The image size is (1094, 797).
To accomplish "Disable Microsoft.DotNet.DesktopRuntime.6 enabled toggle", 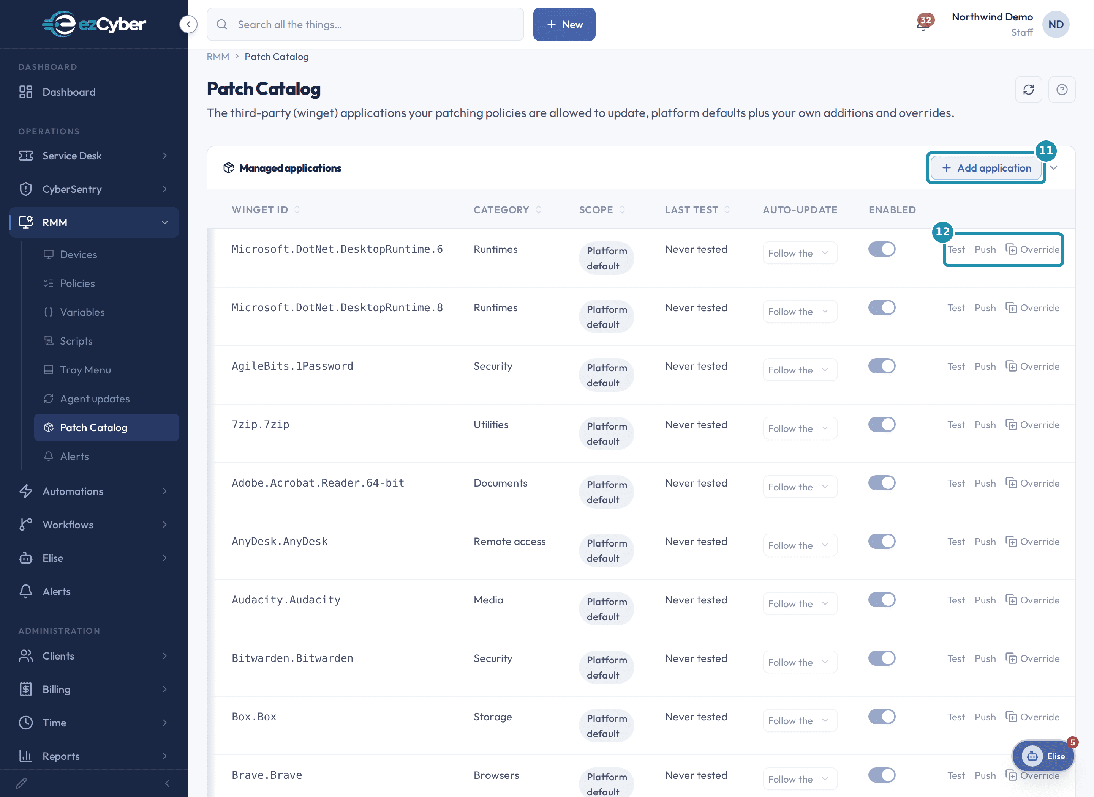I will 882,249.
